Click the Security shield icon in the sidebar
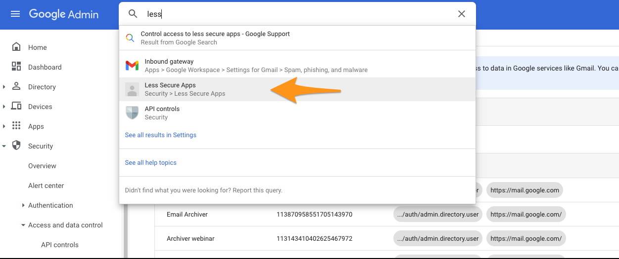Screen dimensions: 619x259 coord(16,146)
